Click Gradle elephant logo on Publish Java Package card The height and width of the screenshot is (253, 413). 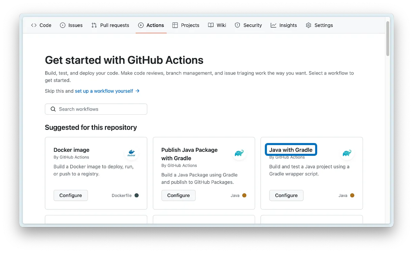pos(239,153)
